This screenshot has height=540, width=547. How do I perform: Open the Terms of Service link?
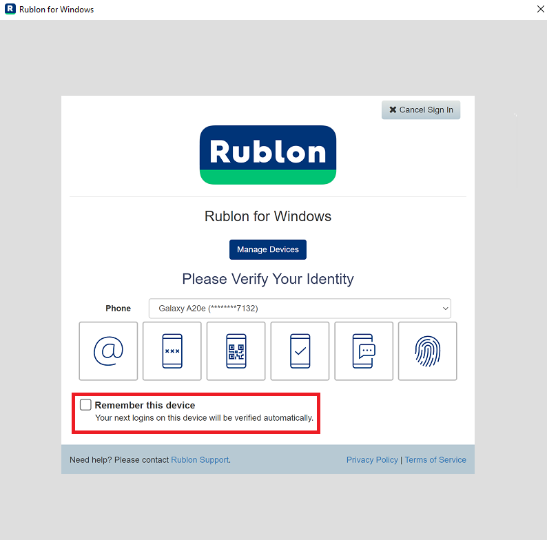tap(435, 460)
